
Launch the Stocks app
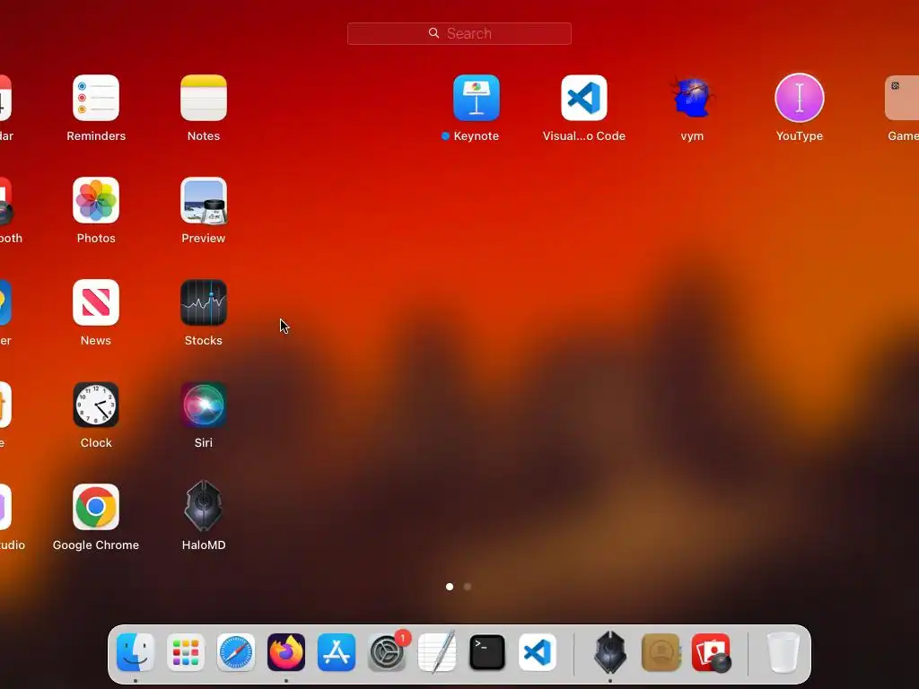point(204,302)
